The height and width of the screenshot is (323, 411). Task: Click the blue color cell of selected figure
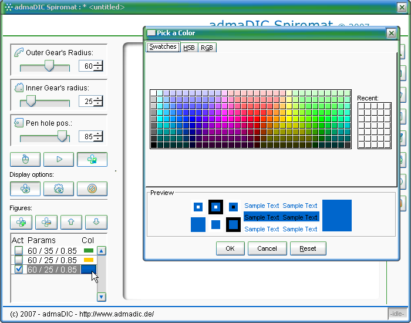(89, 269)
